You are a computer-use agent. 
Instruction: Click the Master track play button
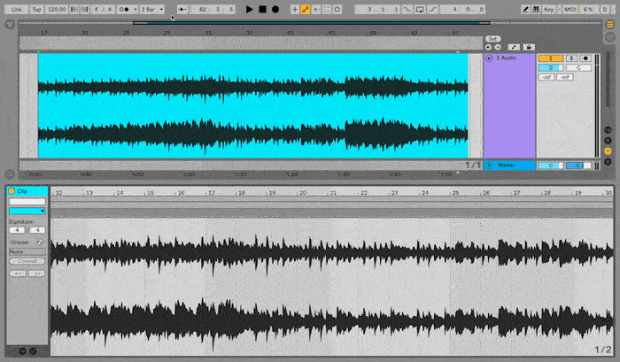(x=489, y=166)
